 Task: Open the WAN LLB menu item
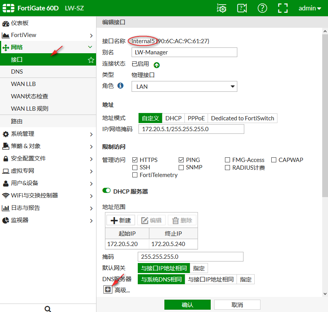point(48,84)
